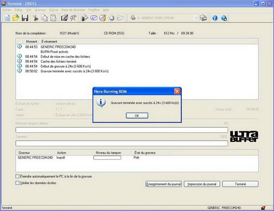
Task: Click 'Enregistrement du journal' button
Action: tap(163, 184)
